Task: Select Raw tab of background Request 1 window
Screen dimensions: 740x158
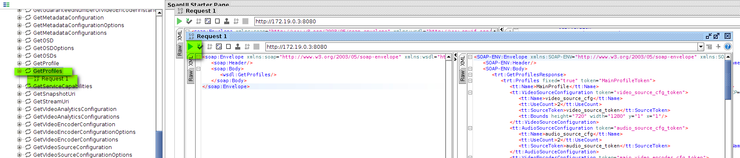Action: [179, 50]
